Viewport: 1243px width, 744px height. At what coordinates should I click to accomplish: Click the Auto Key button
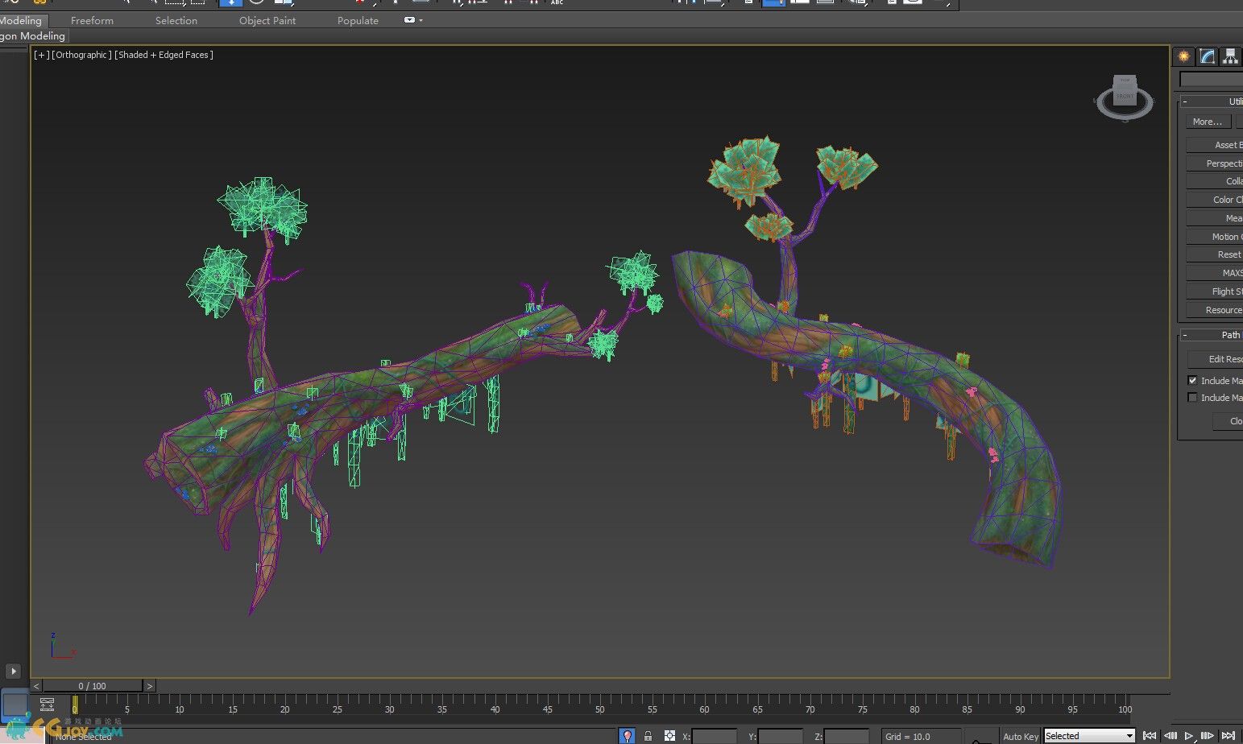(1021, 736)
